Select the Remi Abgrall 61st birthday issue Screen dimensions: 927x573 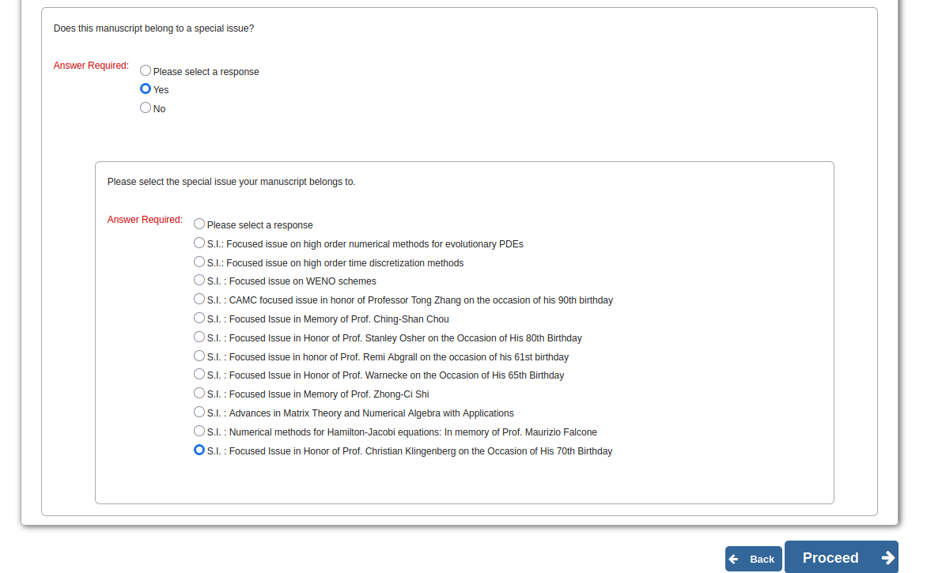(x=199, y=356)
